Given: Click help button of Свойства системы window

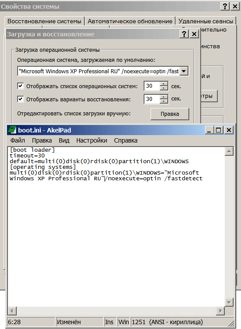Looking at the screenshot, I should pos(225,6).
